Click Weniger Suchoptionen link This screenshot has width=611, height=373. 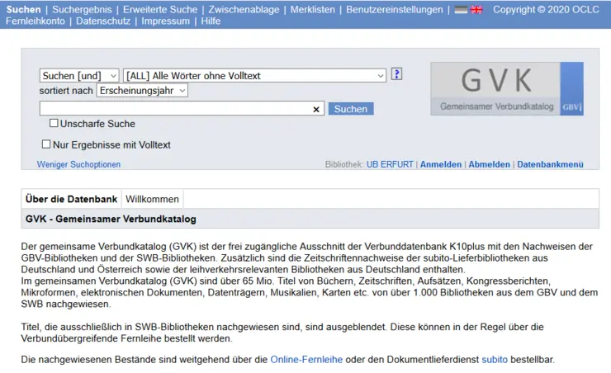tap(78, 164)
